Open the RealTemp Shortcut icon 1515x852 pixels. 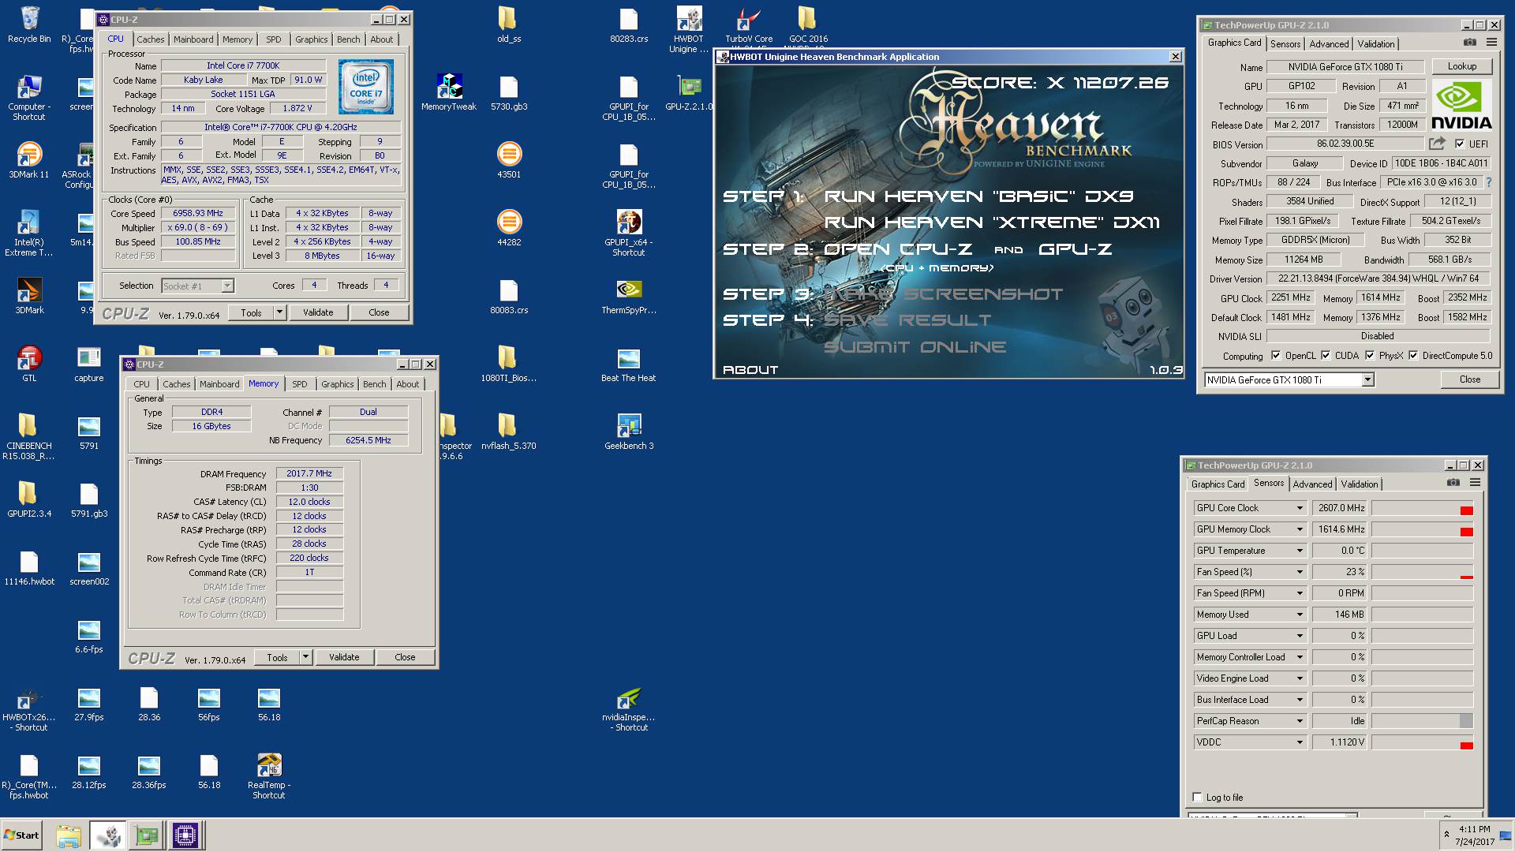coord(269,776)
